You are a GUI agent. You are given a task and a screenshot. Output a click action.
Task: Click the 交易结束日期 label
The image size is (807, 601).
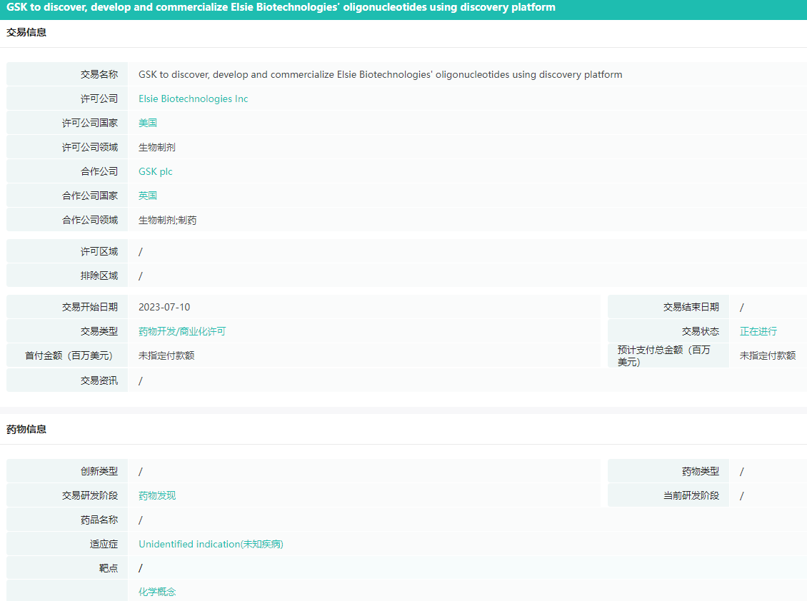pos(691,307)
